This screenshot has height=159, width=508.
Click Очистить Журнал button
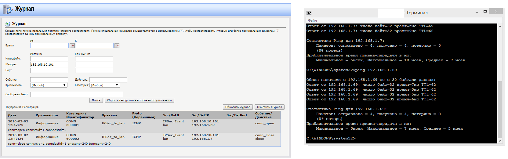[x=269, y=107]
